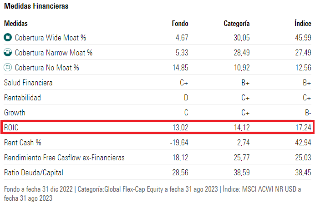Viewport: 315px width, 203px height.
Task: Click the Salud Financiera row label
Action: point(28,83)
